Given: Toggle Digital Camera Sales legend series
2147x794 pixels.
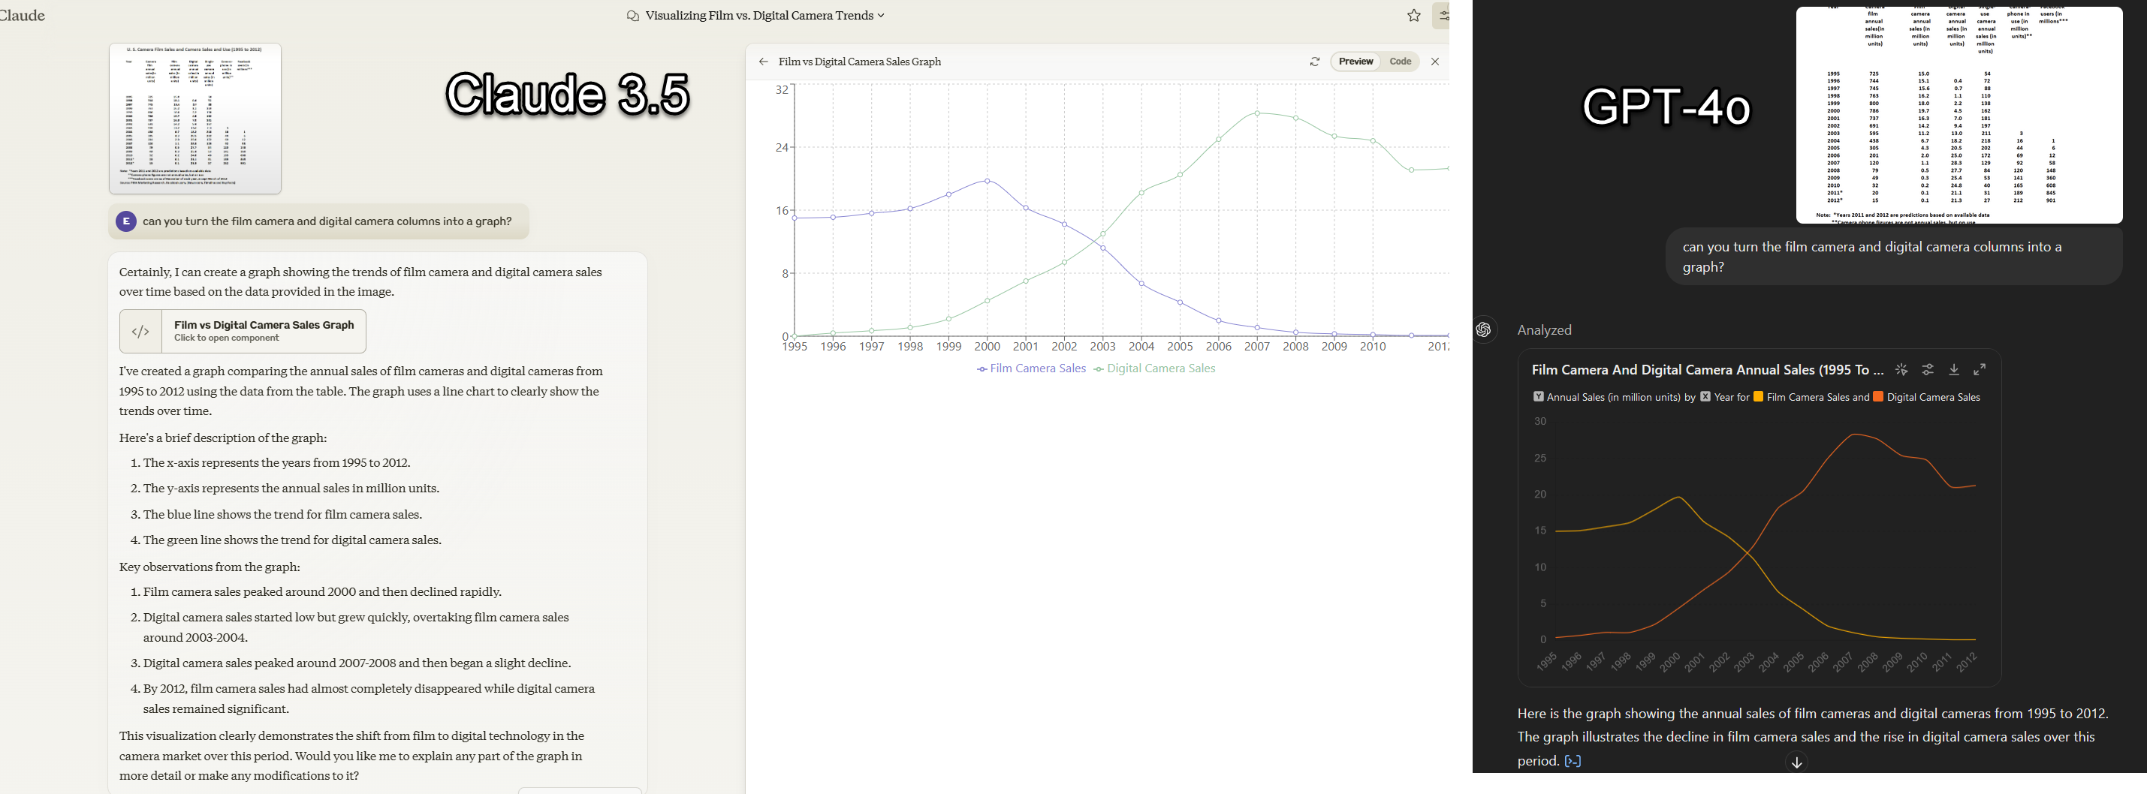Looking at the screenshot, I should click(x=1154, y=368).
